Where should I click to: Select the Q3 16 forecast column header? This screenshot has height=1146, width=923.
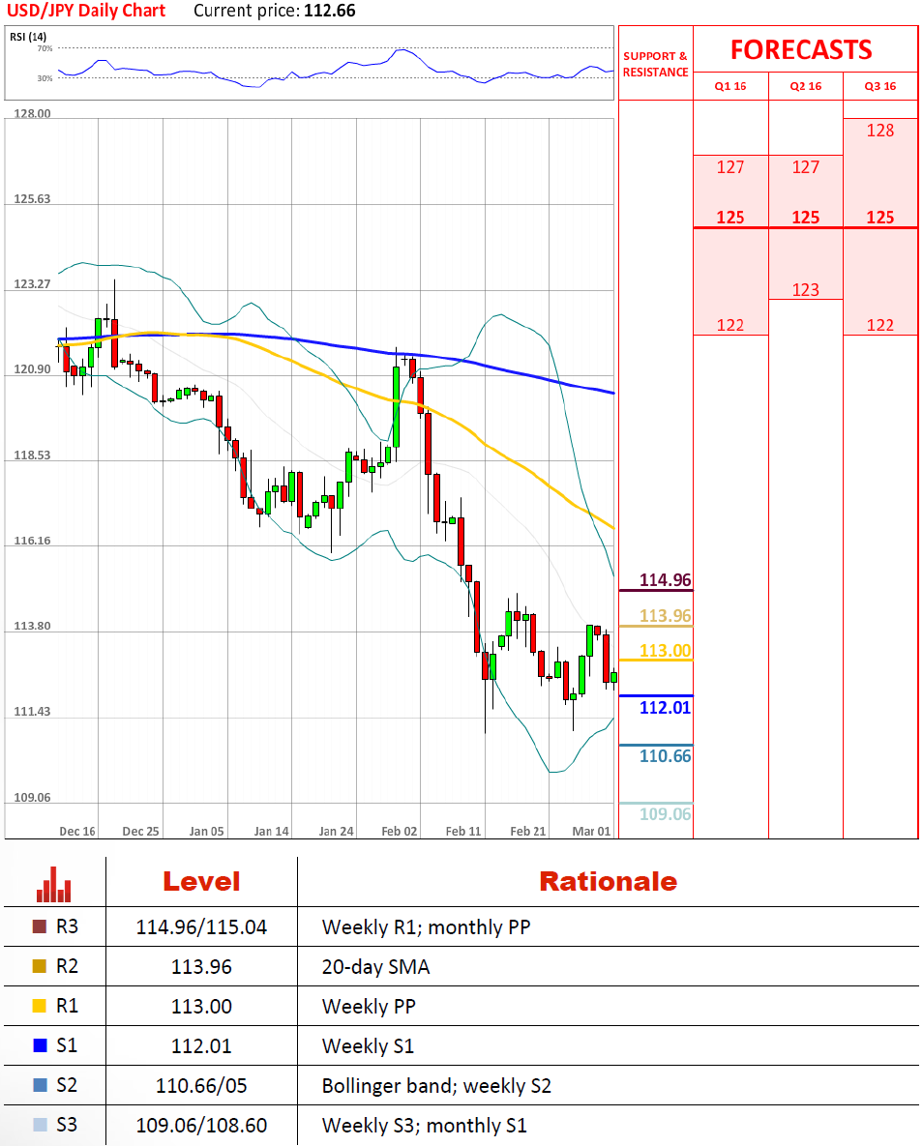(x=880, y=86)
